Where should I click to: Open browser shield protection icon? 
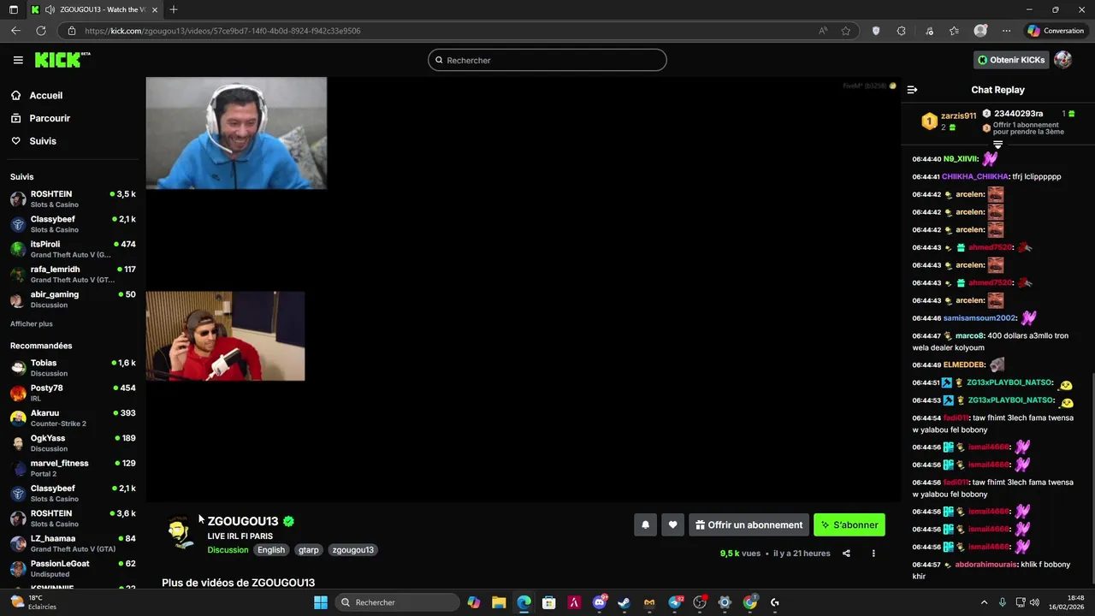click(x=875, y=31)
